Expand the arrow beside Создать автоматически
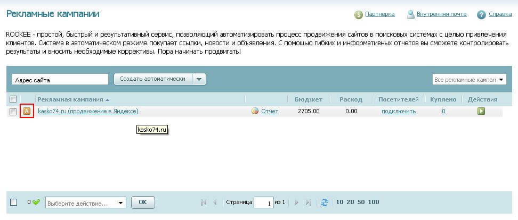The image size is (518, 220). pos(199,79)
